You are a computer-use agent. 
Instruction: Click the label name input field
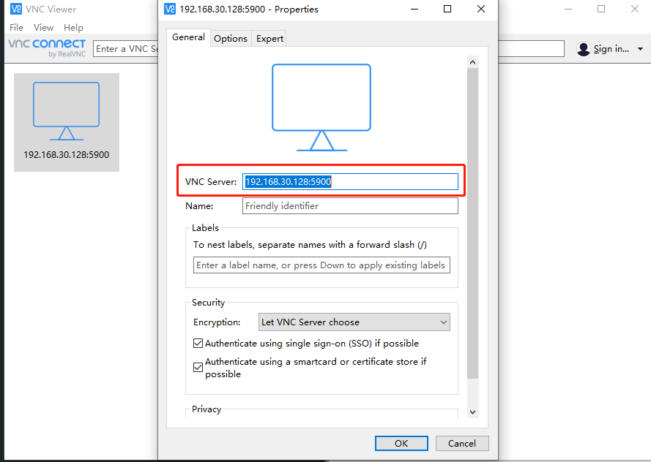321,265
